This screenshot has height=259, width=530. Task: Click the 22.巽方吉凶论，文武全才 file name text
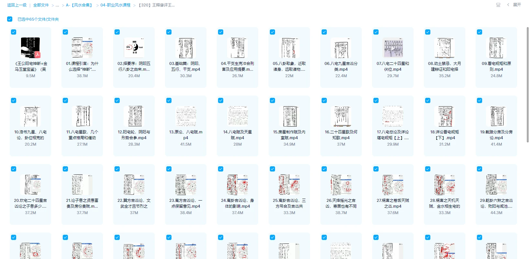pyautogui.click(x=134, y=203)
